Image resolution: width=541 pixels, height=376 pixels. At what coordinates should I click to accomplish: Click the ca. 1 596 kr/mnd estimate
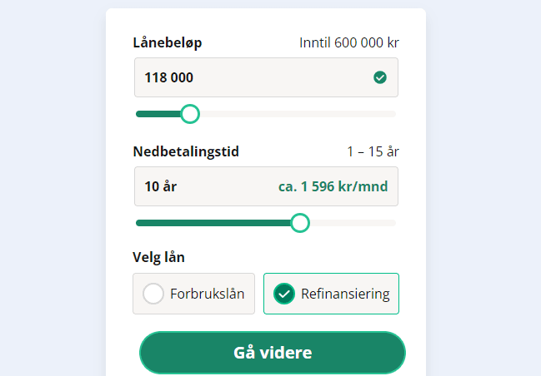coord(333,186)
